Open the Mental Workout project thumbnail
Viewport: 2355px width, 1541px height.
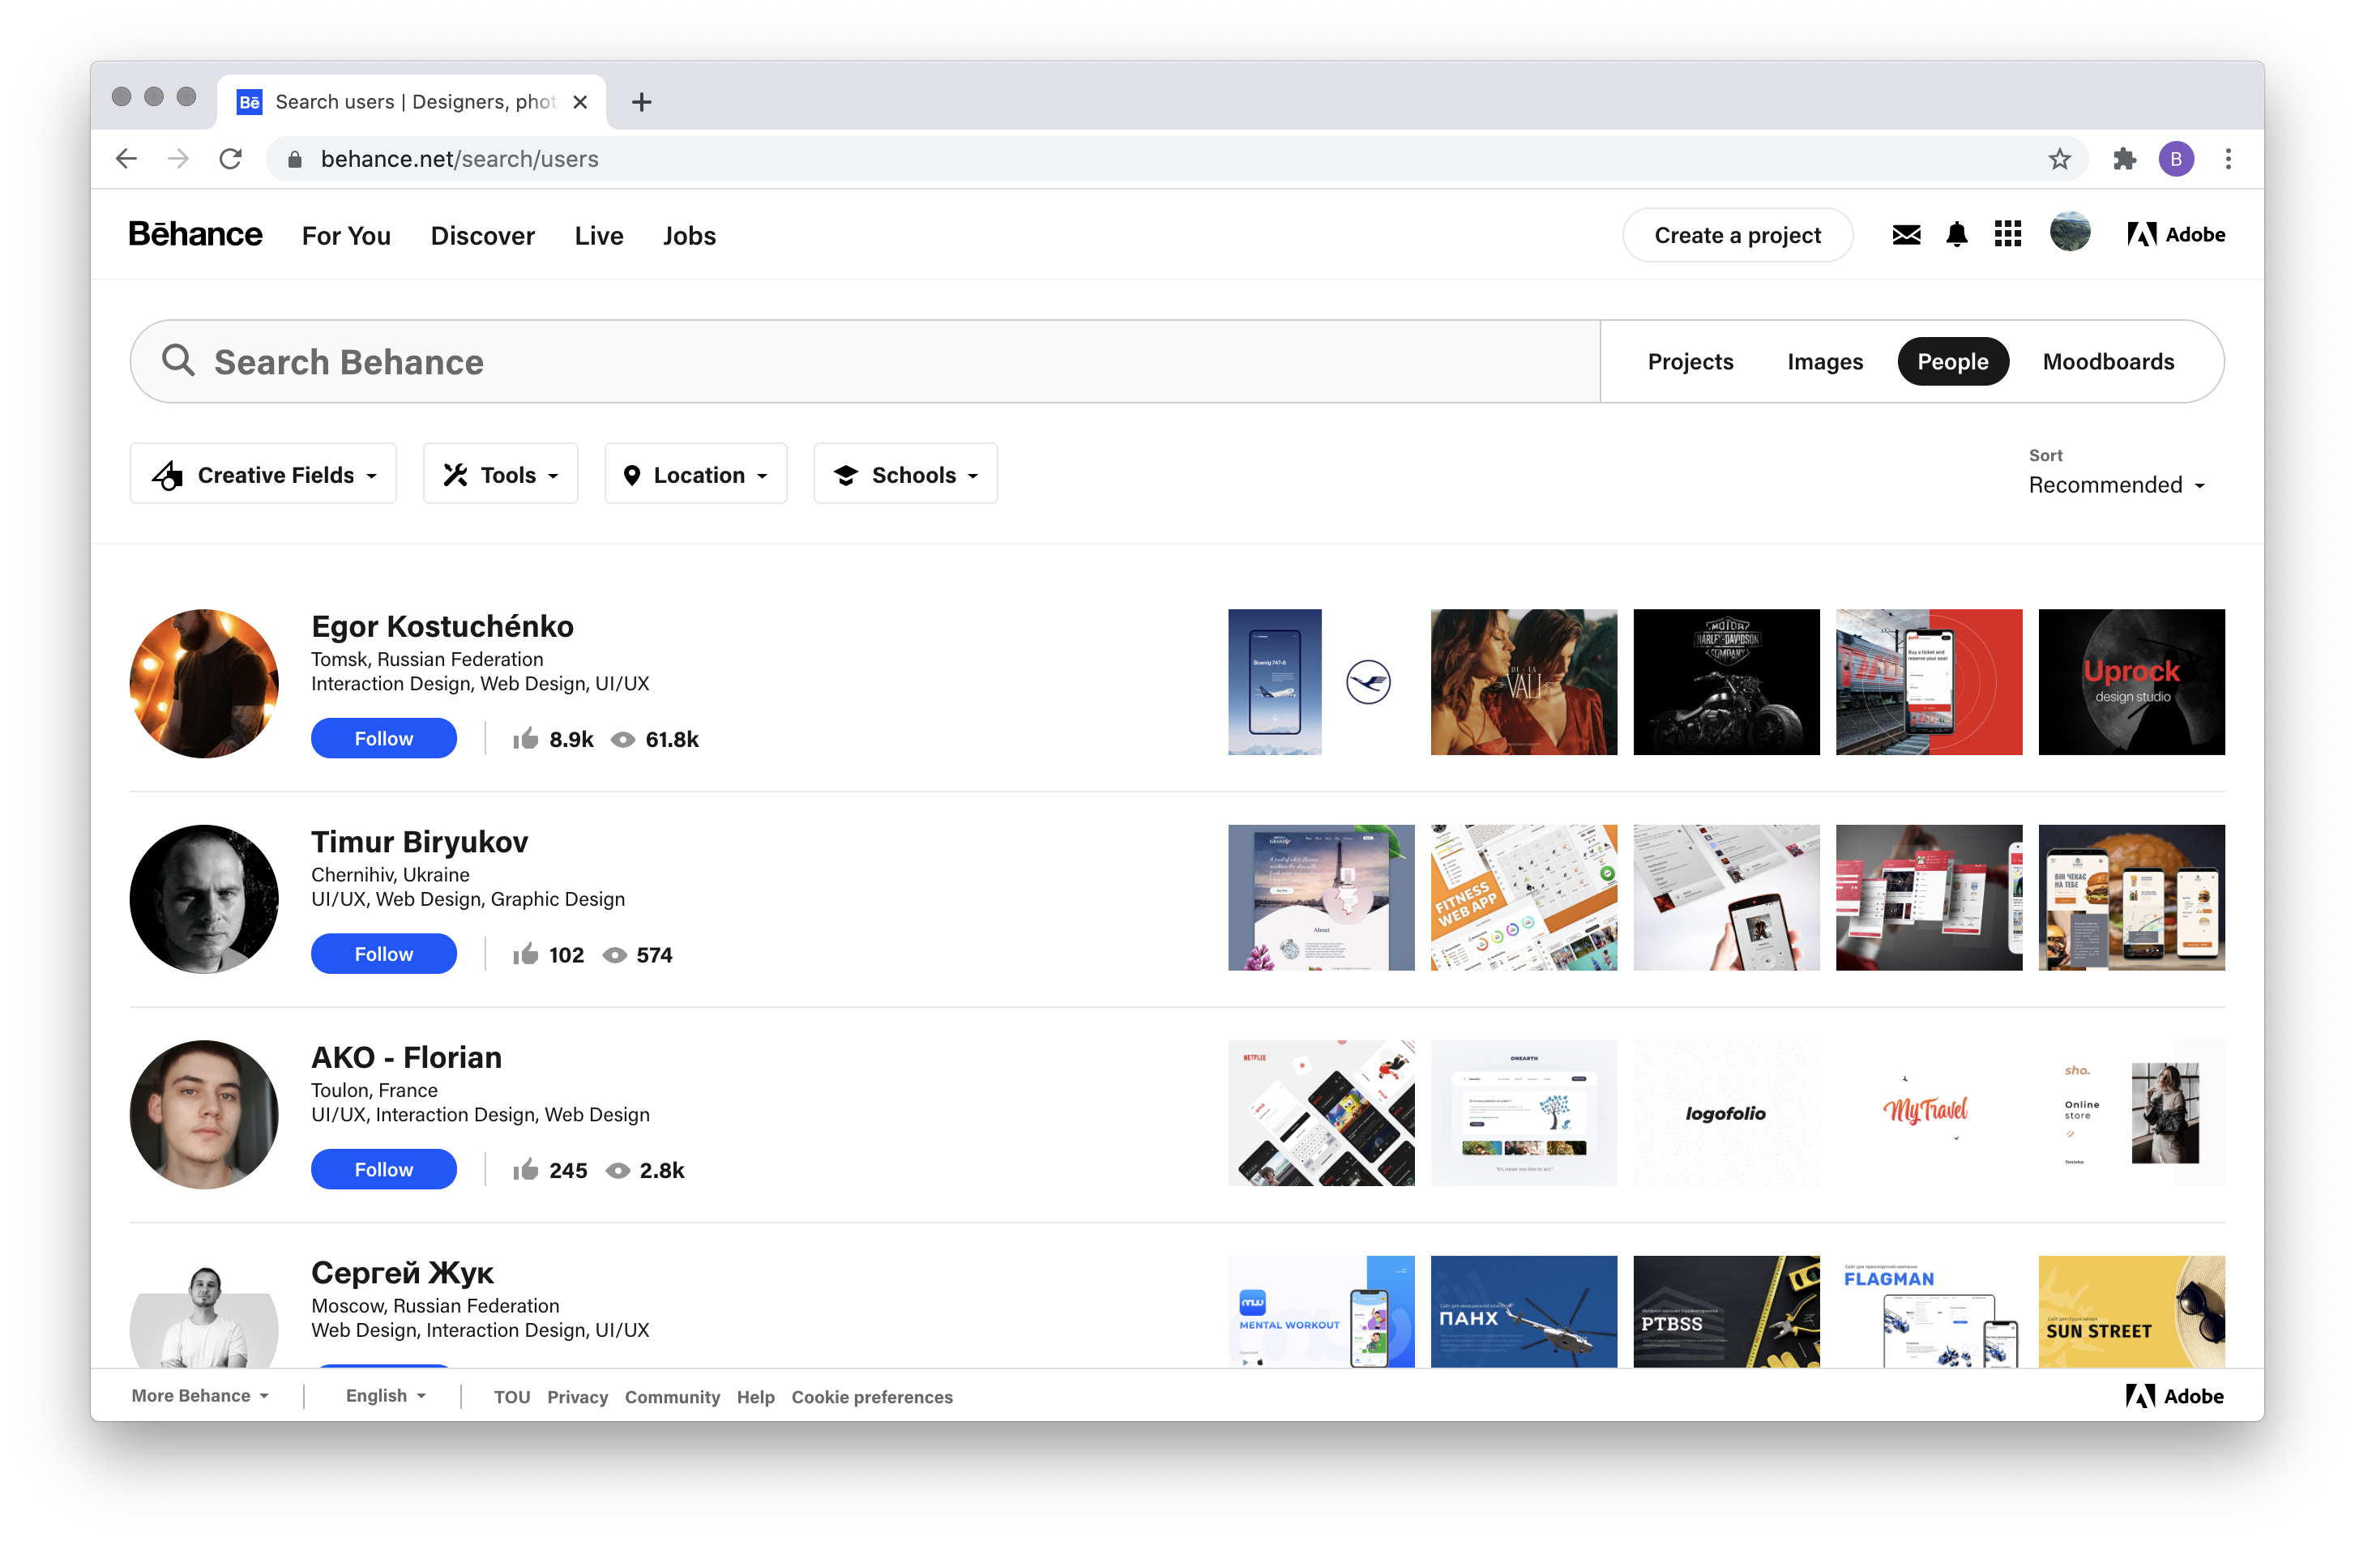click(1321, 1312)
